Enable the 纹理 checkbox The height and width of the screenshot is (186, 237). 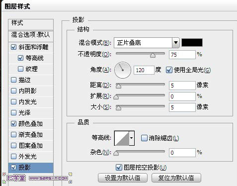point(20,69)
